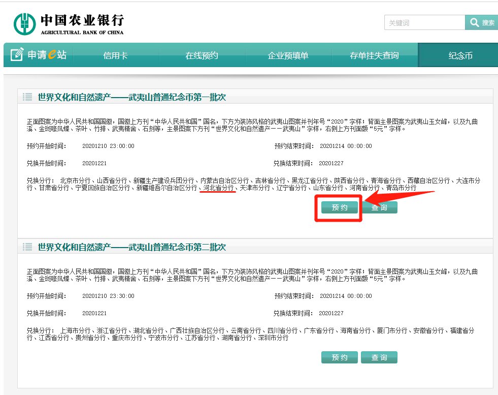The image size is (498, 395).
Task: Click the underlined 河北省分行 branch text
Action: [x=218, y=188]
